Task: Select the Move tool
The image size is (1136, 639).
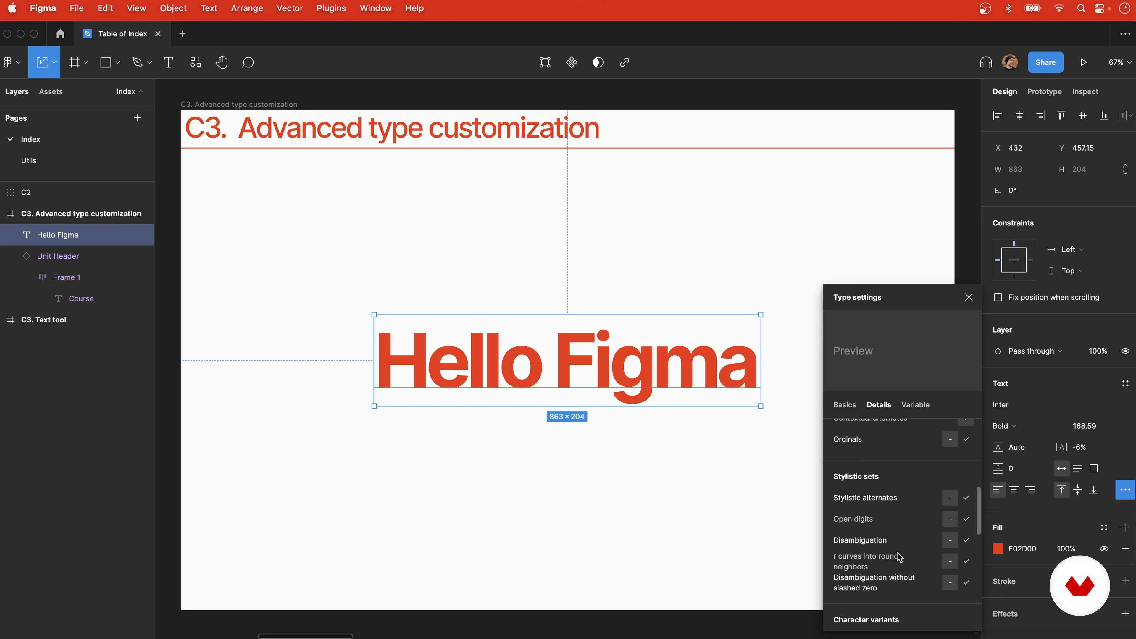Action: 41,63
